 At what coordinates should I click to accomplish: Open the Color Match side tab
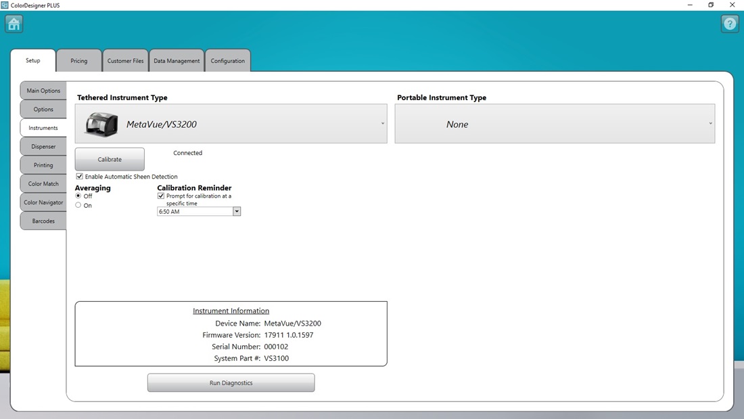pyautogui.click(x=43, y=183)
